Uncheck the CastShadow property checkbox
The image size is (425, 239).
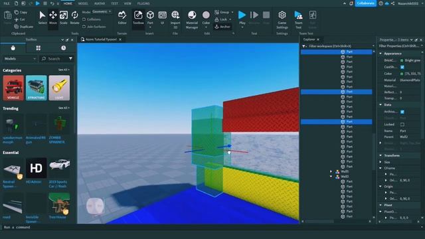[x=402, y=67]
